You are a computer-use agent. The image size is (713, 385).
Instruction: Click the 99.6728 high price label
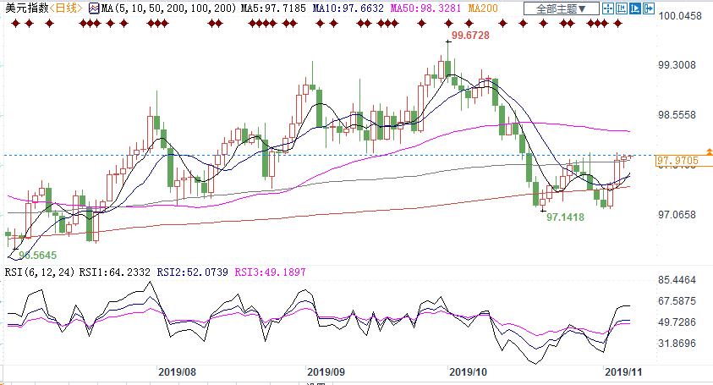470,36
